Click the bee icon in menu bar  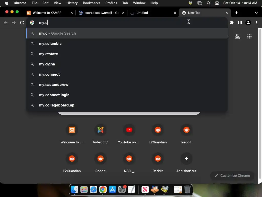[x=190, y=3]
